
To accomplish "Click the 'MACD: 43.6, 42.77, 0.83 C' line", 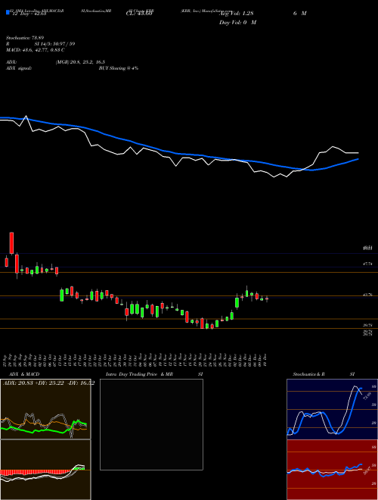I will (x=36, y=50).
